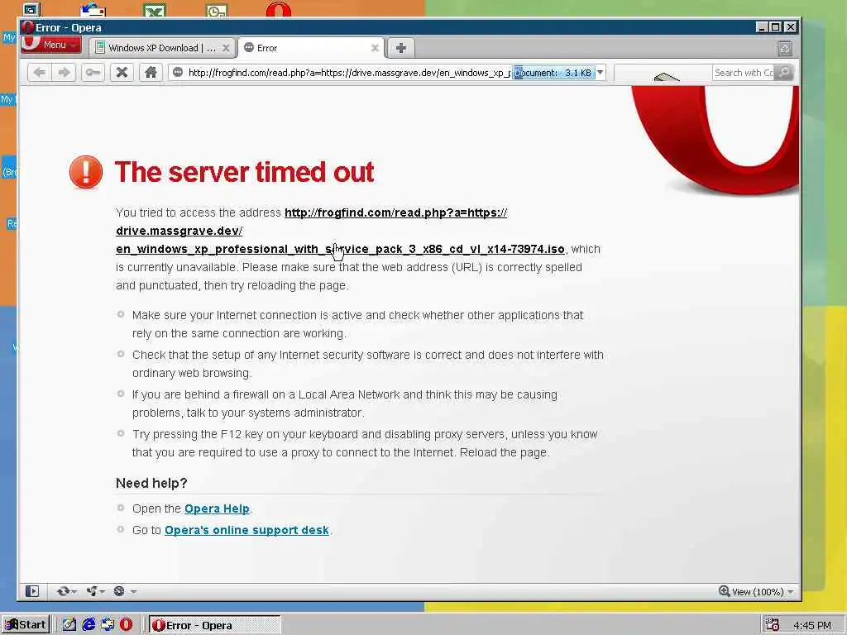Expand the Opera Unite dropdown arrow
This screenshot has width=847, height=635.
[103, 592]
